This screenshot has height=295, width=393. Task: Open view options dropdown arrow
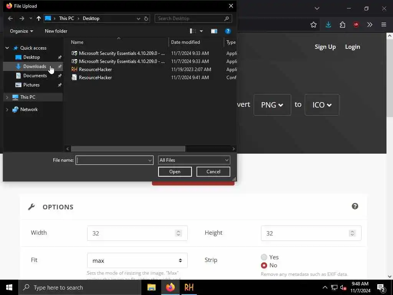201,31
